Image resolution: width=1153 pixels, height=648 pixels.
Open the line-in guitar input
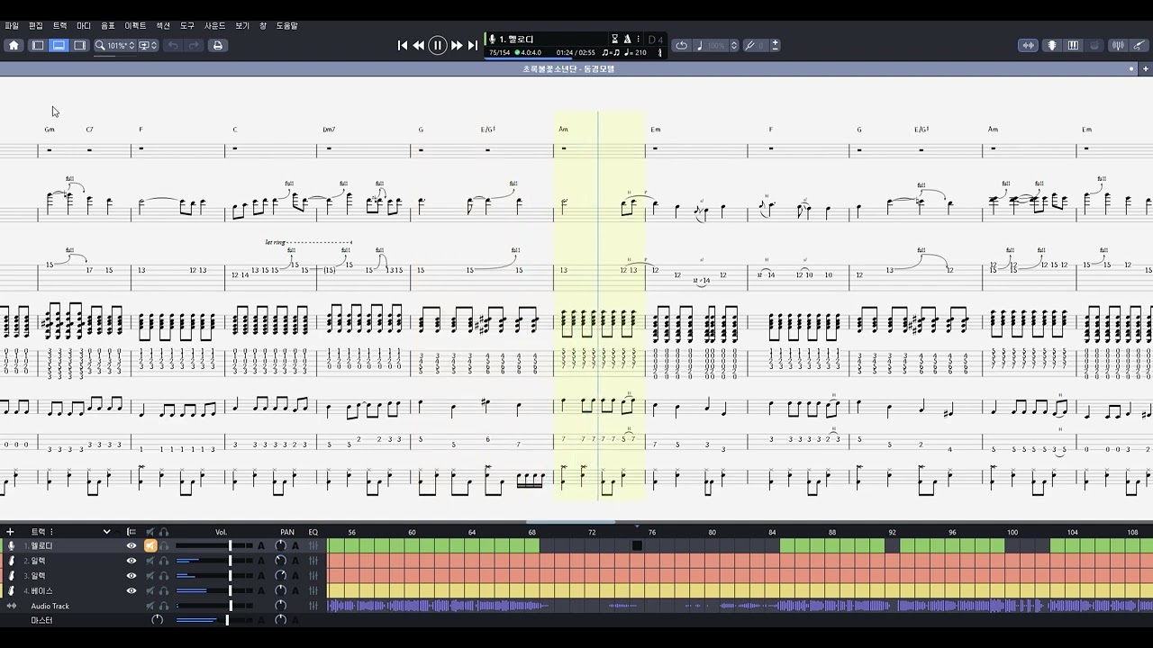(x=1140, y=45)
